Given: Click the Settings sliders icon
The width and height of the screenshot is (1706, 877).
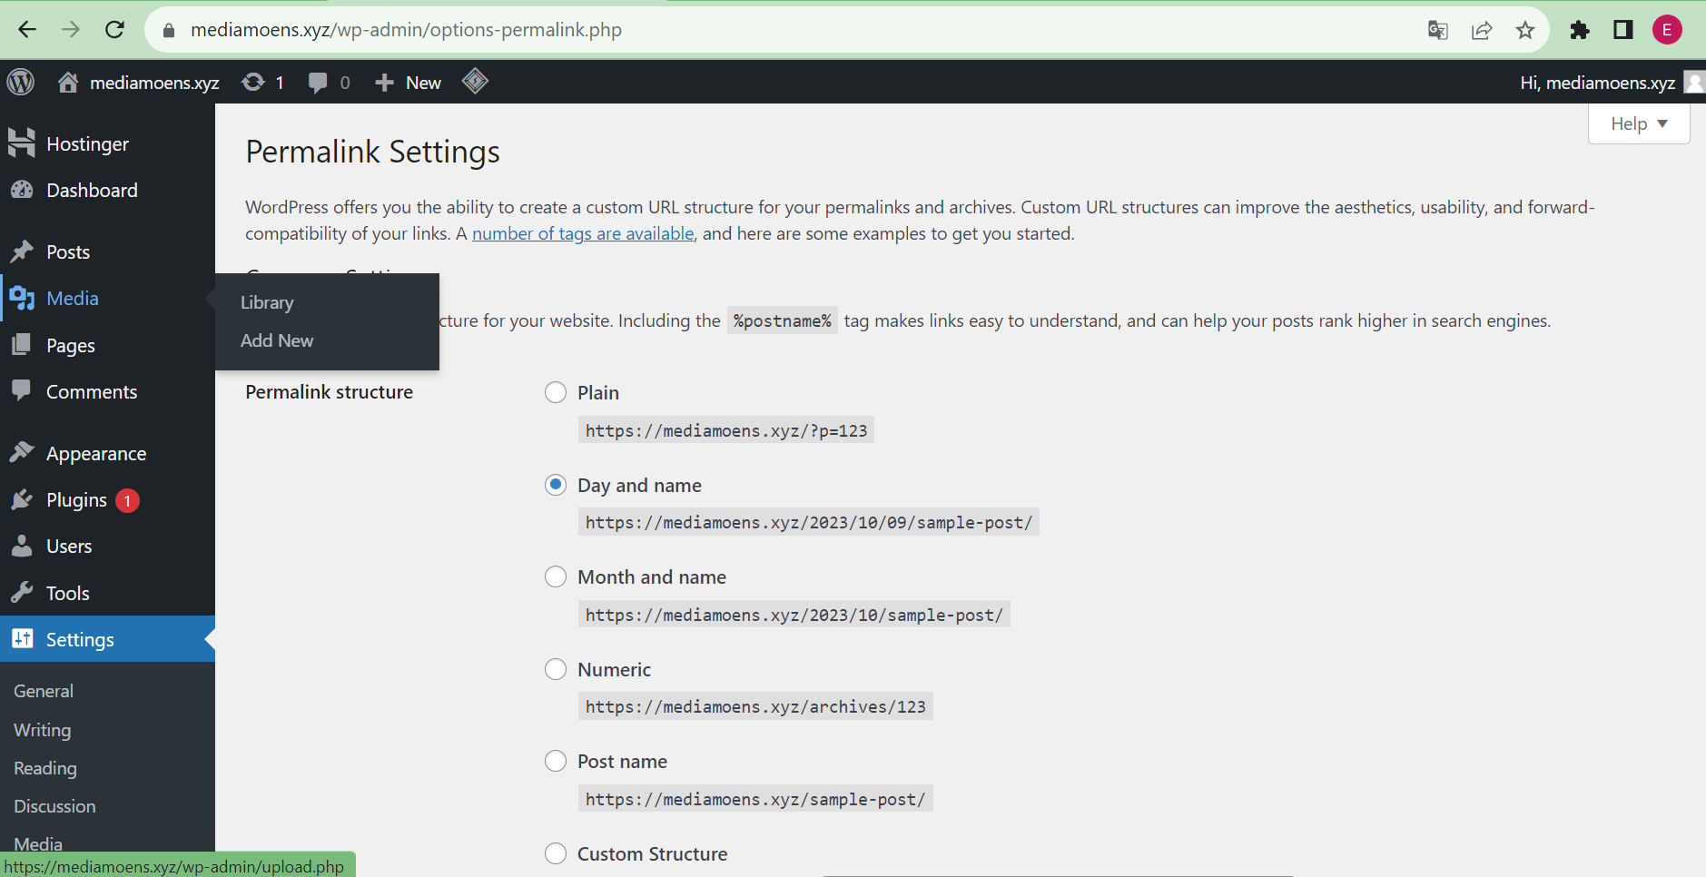Looking at the screenshot, I should (x=22, y=638).
